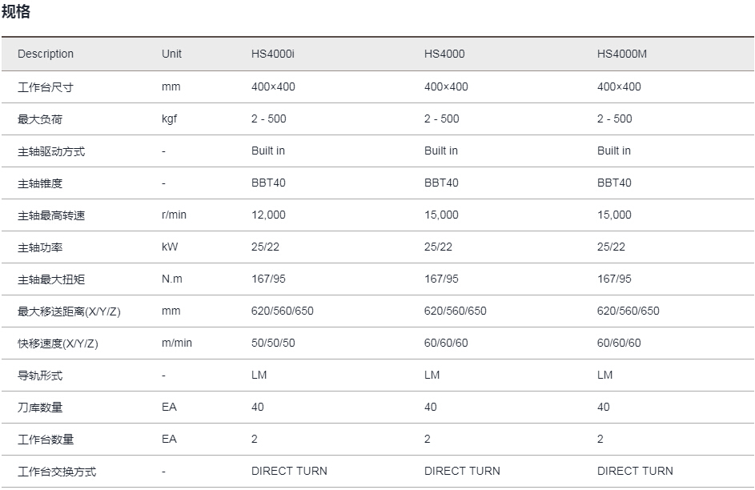Click the 12,000 spindle speed value
The width and height of the screenshot is (755, 490).
(x=268, y=215)
